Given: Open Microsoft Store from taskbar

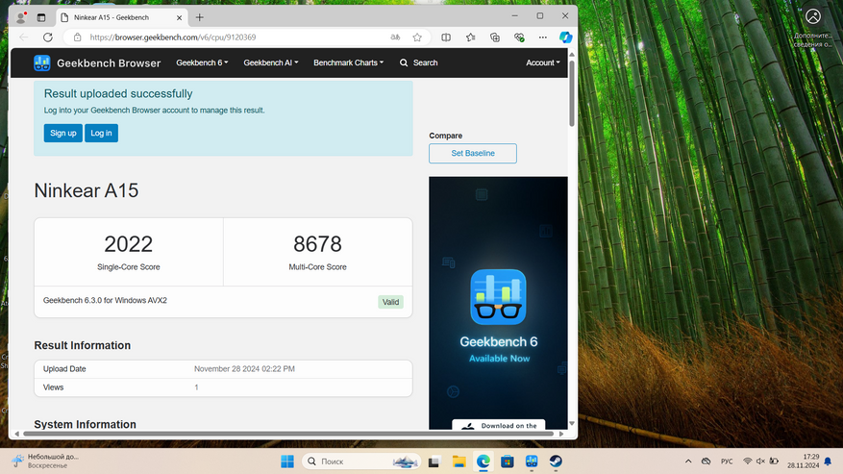Looking at the screenshot, I should pyautogui.click(x=507, y=462).
